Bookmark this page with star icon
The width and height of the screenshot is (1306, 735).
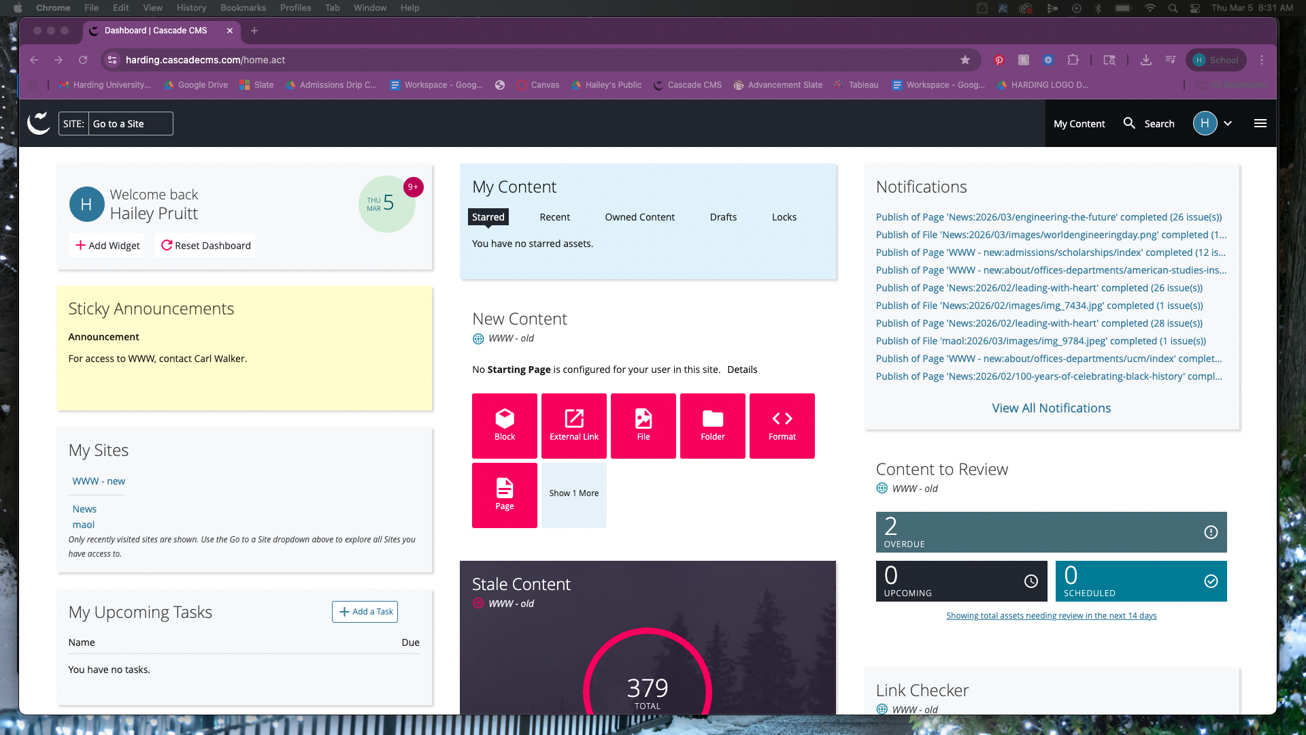click(965, 60)
